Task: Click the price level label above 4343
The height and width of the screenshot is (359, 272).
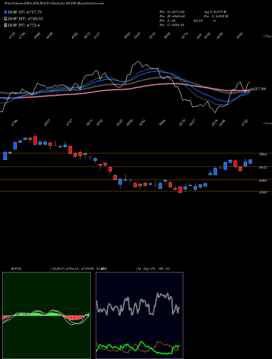Action: pos(263,181)
